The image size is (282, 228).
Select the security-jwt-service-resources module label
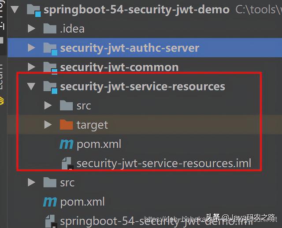143,87
